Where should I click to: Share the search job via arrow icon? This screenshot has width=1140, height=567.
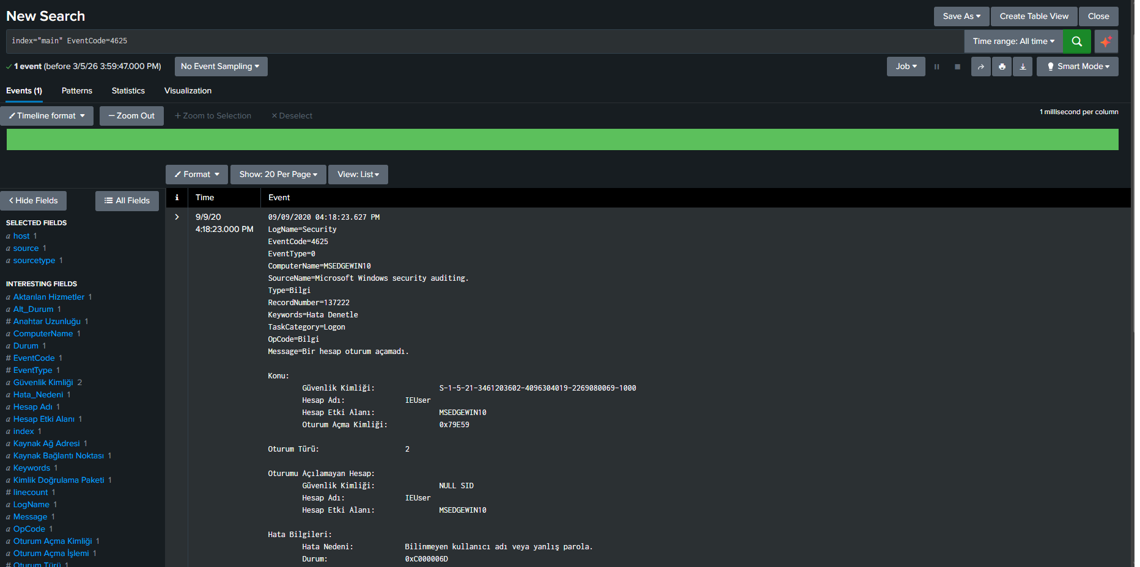tap(980, 67)
